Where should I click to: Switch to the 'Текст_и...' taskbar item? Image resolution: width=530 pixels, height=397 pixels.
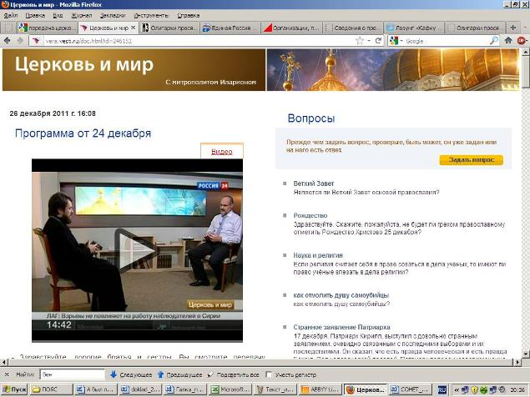[x=275, y=389]
